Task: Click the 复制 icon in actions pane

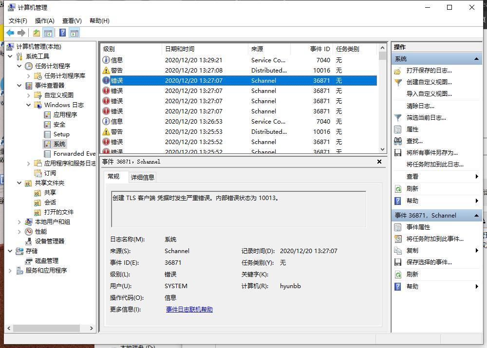Action: pyautogui.click(x=397, y=251)
